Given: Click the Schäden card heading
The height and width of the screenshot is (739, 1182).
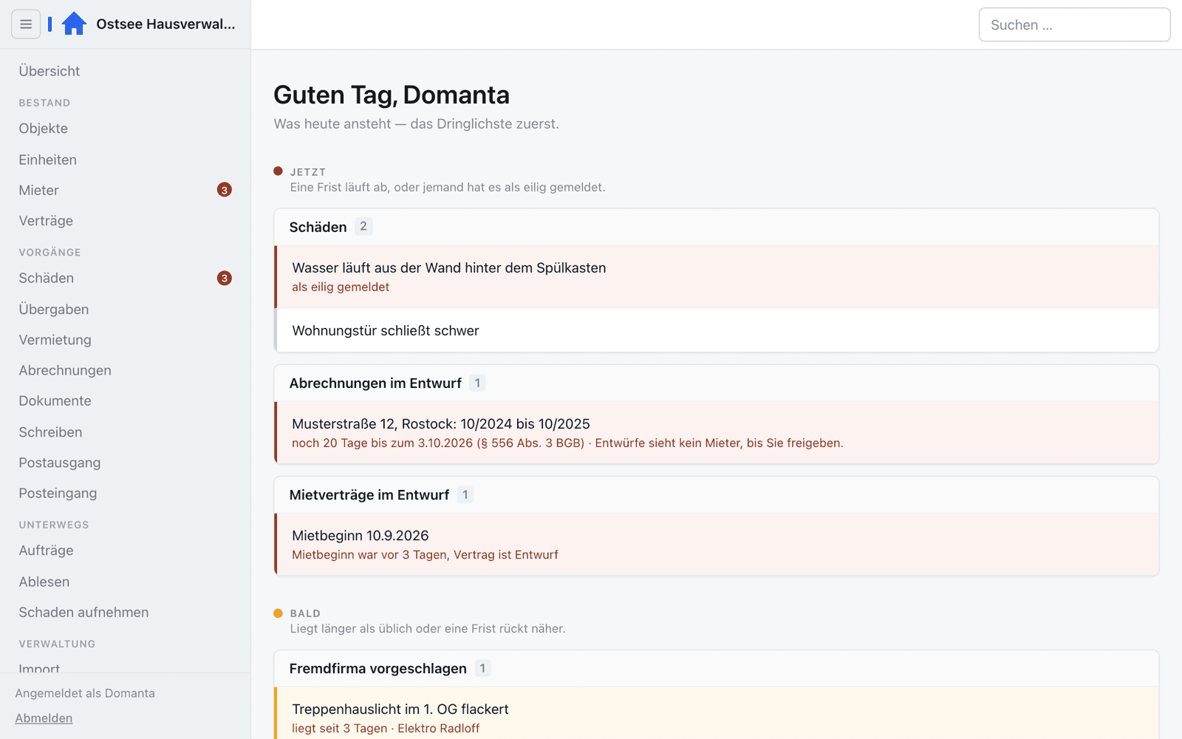Looking at the screenshot, I should tap(318, 227).
